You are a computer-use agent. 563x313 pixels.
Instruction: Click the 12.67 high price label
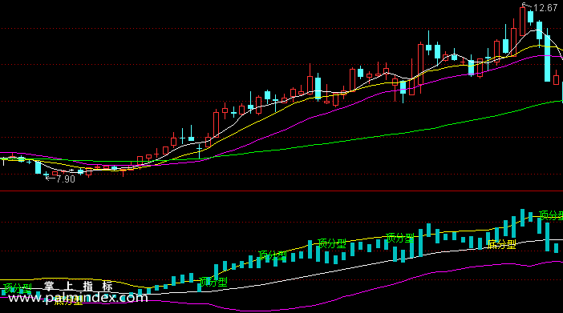[545, 8]
